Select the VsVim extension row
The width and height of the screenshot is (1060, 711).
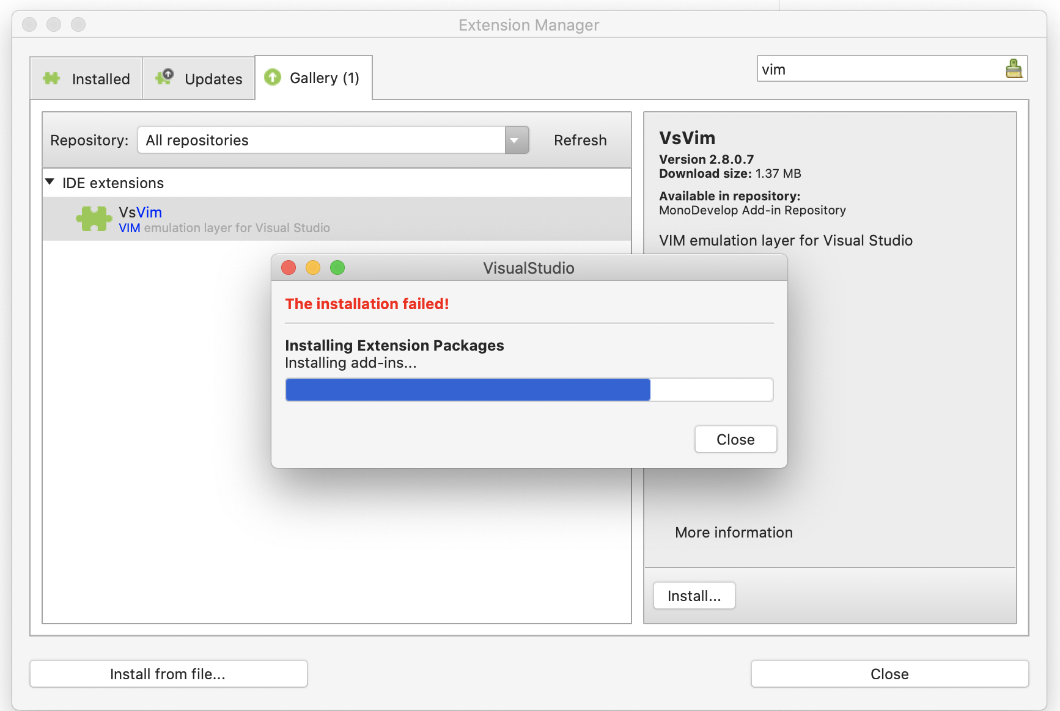coord(337,219)
